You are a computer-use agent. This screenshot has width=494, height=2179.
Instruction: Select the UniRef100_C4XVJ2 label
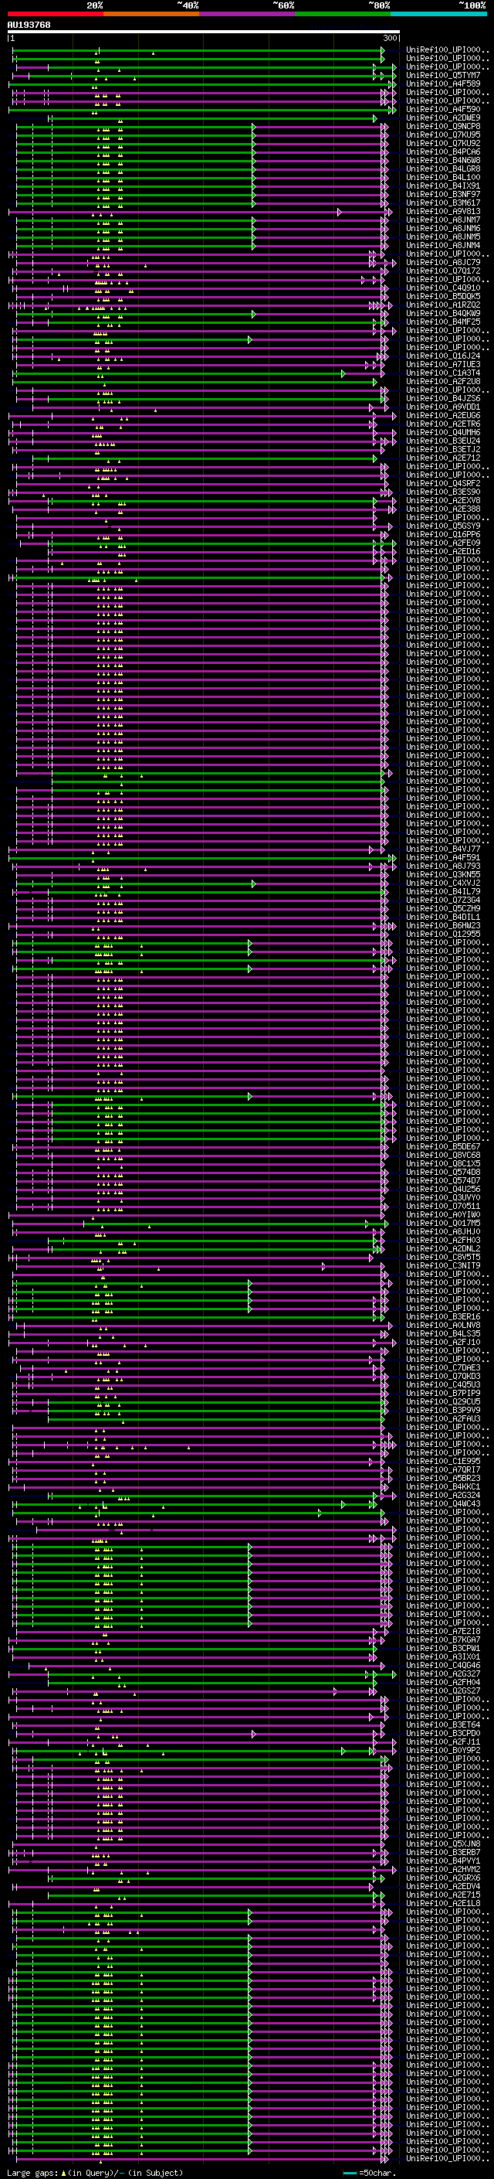[443, 882]
